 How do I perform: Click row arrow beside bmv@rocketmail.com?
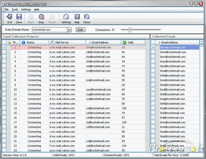[x=153, y=47]
